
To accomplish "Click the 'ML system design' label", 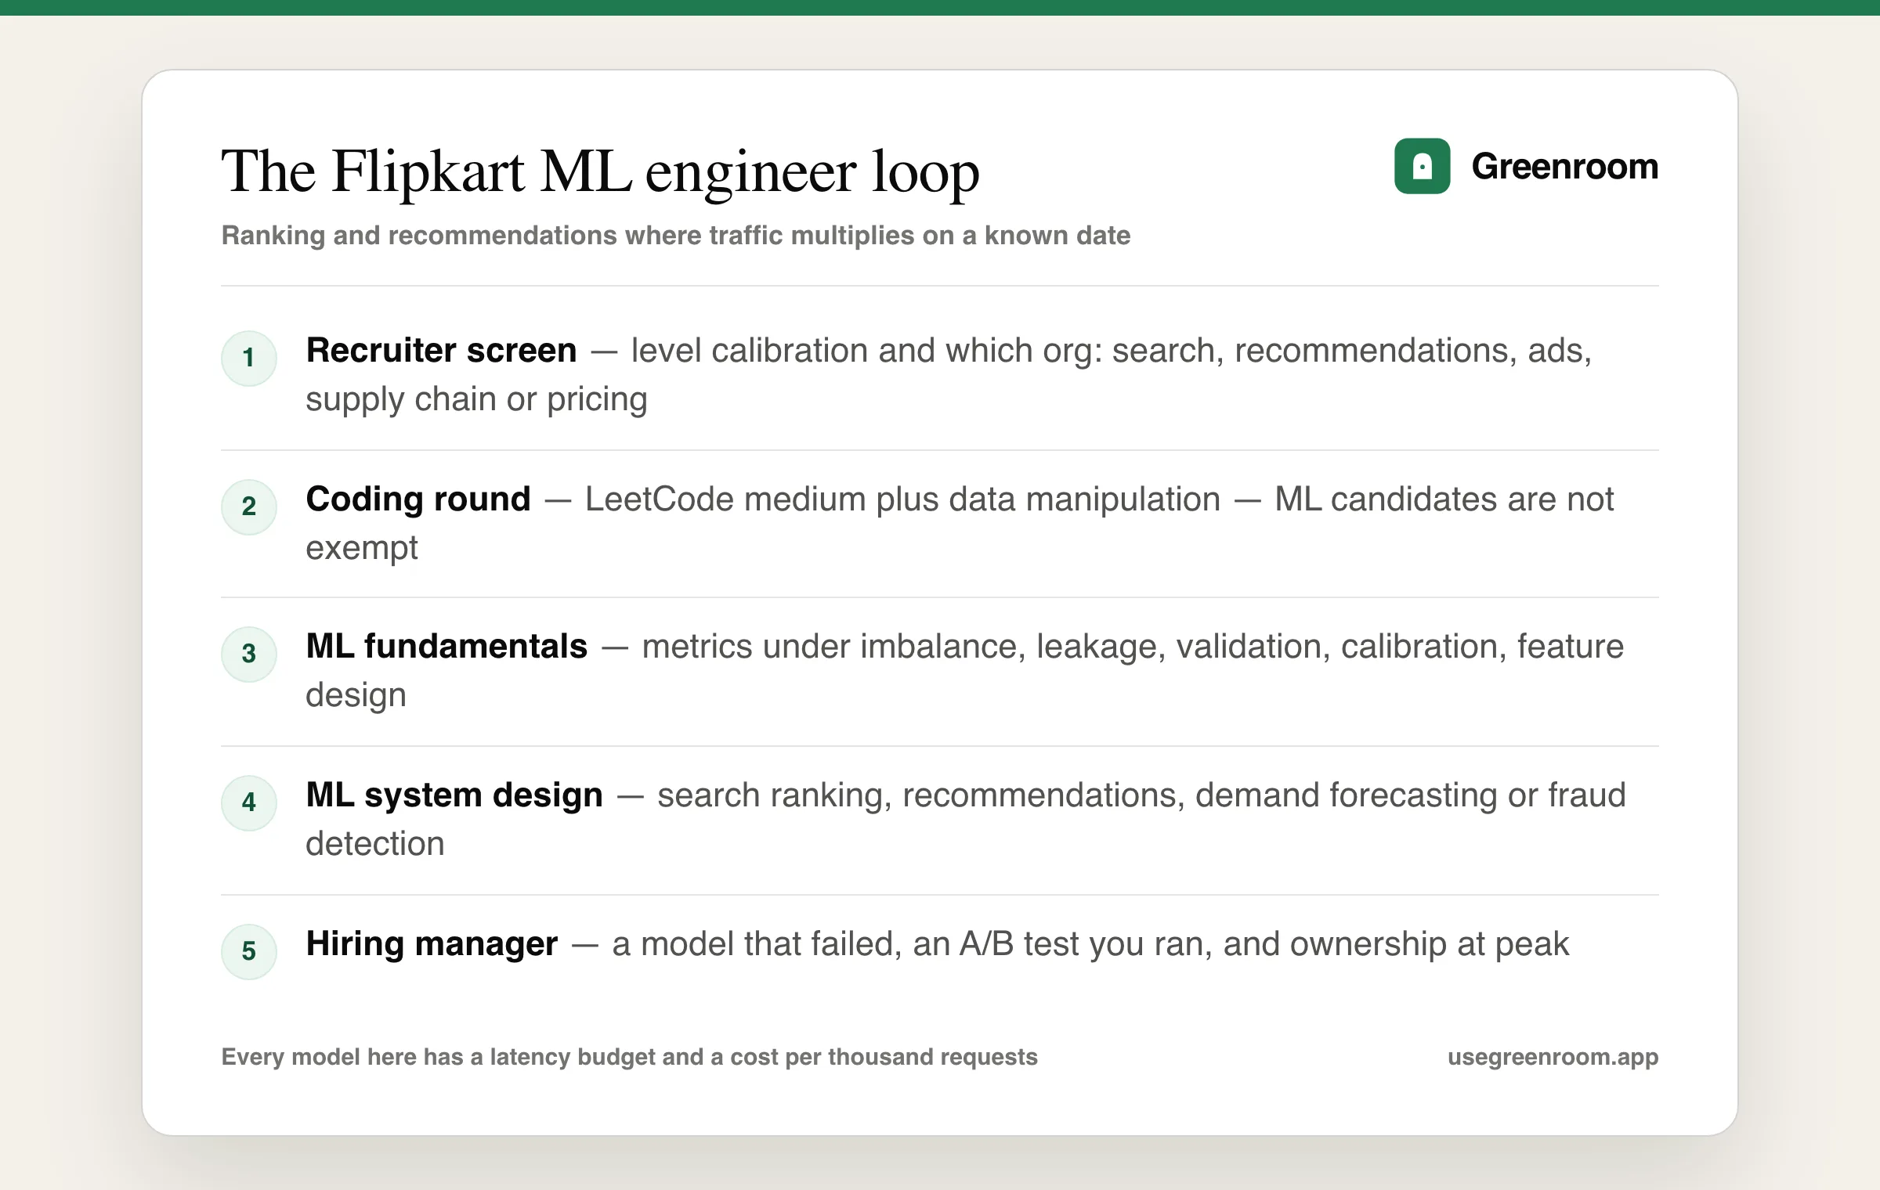I will point(454,795).
